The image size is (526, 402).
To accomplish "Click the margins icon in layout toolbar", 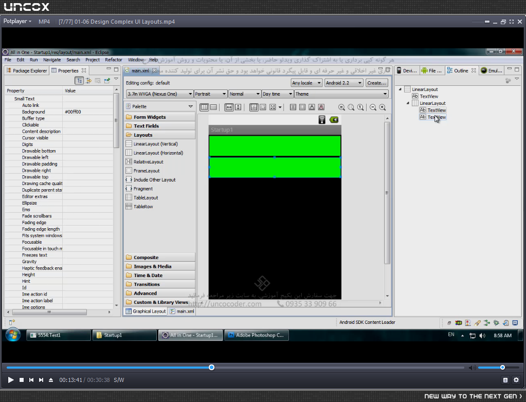I will tap(263, 107).
